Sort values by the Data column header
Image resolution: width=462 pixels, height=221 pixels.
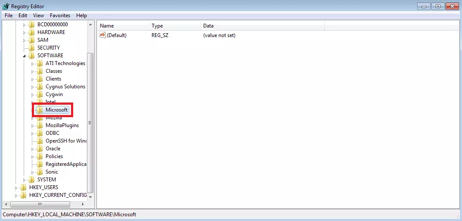[263, 26]
